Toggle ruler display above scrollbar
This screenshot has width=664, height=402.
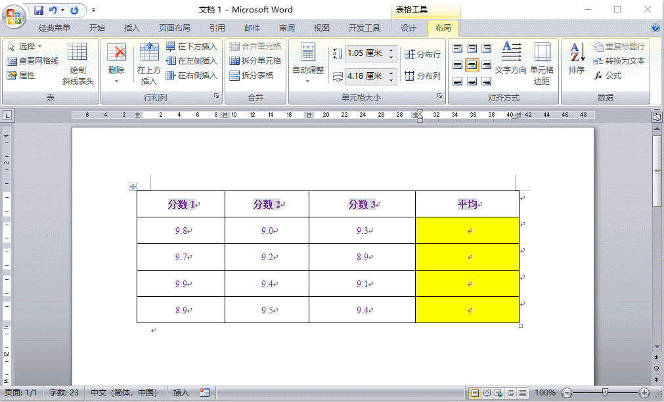(x=657, y=116)
